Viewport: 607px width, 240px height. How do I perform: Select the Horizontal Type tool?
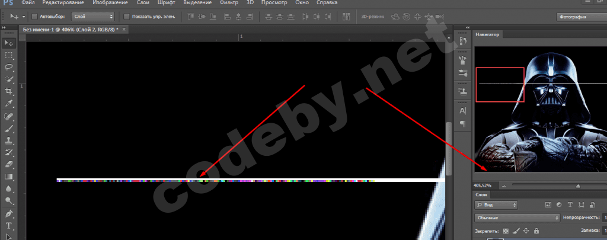(8, 226)
